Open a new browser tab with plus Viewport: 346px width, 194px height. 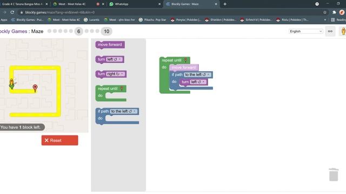pyautogui.click(x=225, y=4)
